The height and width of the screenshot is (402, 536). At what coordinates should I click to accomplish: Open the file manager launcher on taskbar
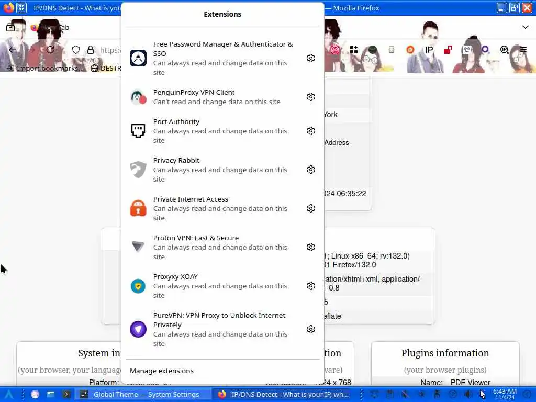tap(51, 395)
